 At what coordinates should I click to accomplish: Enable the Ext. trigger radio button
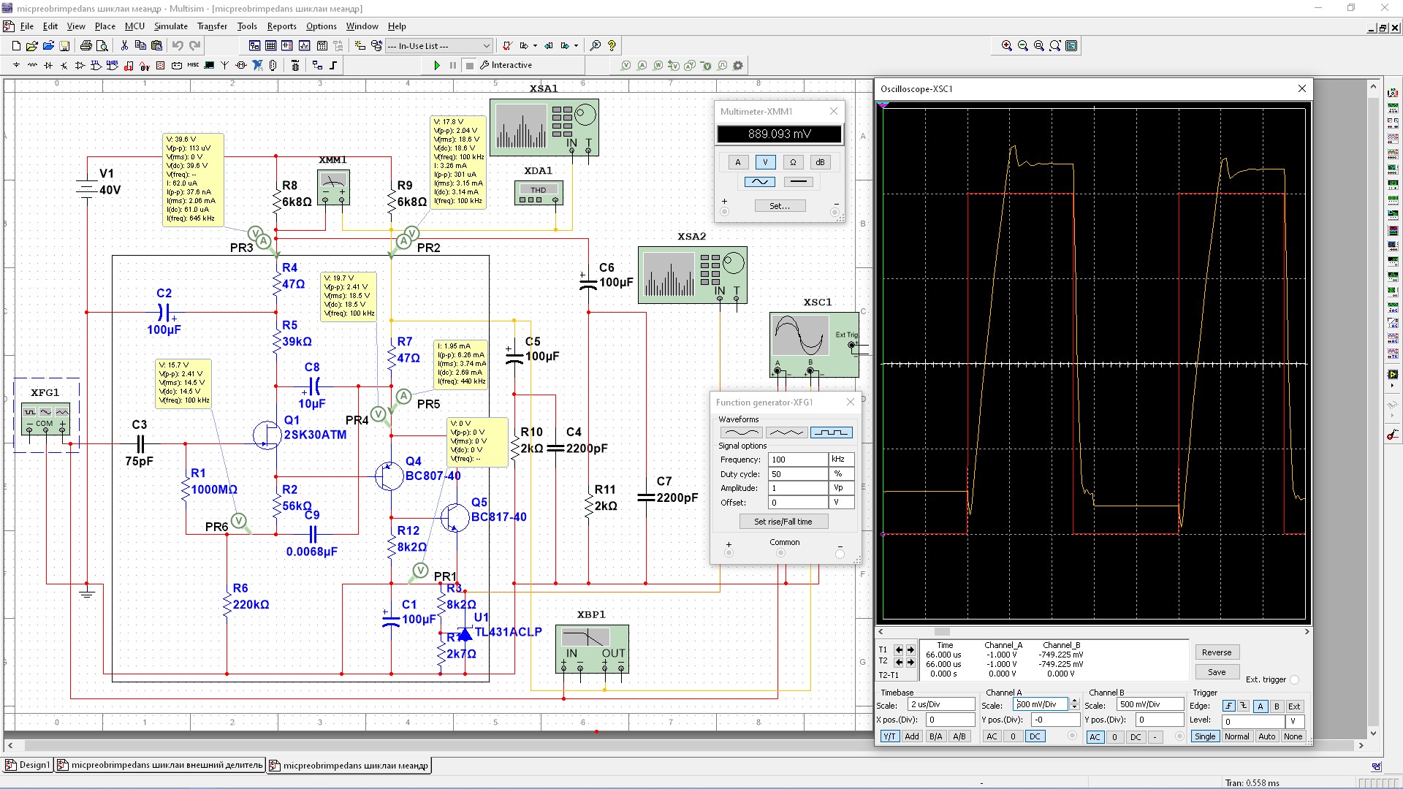point(1294,680)
